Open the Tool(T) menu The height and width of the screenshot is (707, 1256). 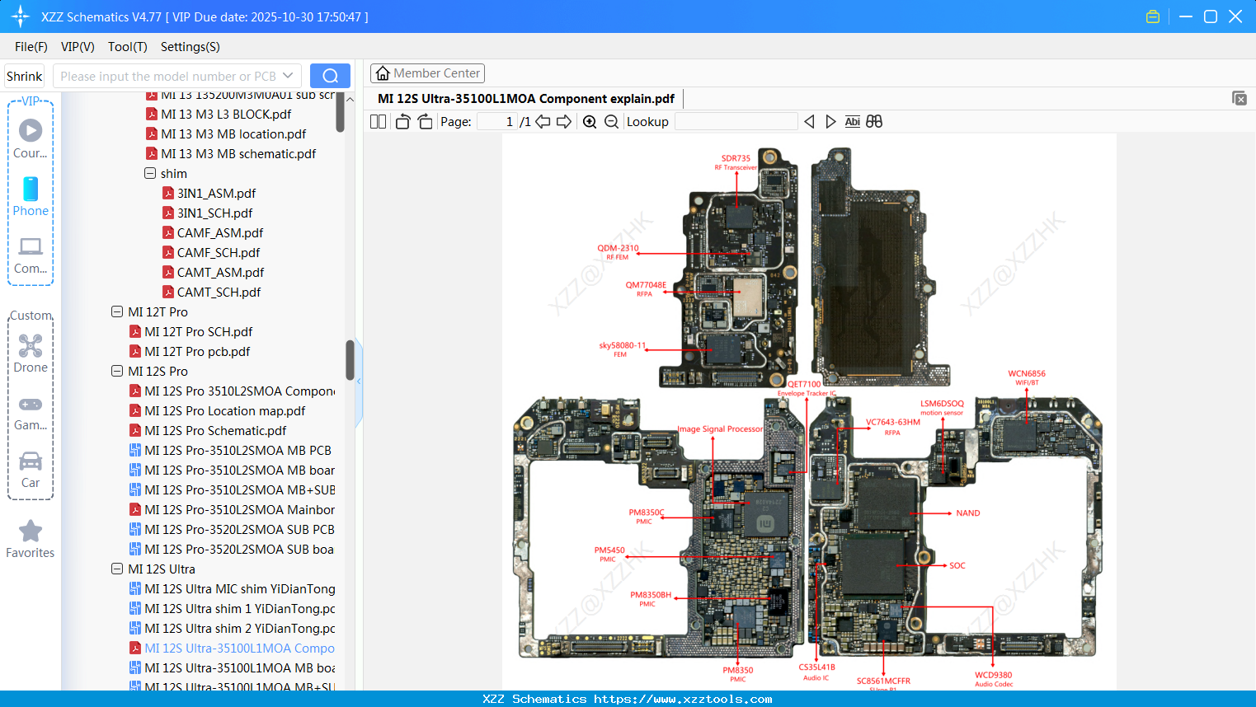tap(127, 47)
